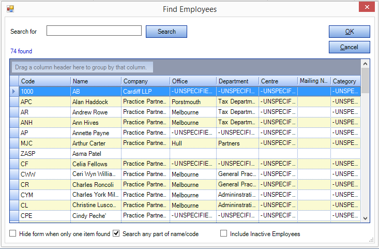Click the Company column header

pyautogui.click(x=145, y=81)
